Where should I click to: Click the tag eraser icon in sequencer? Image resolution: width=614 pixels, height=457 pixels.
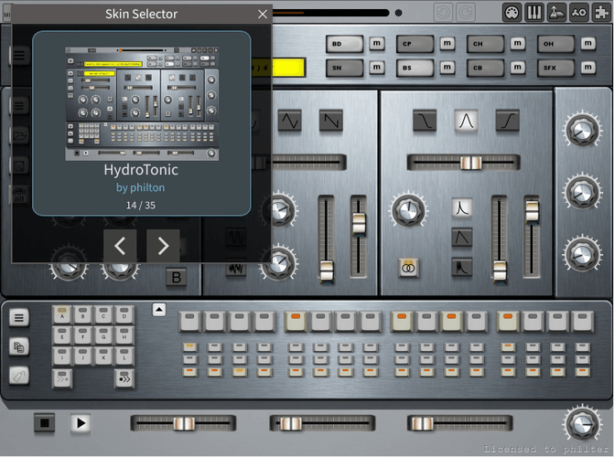point(19,376)
